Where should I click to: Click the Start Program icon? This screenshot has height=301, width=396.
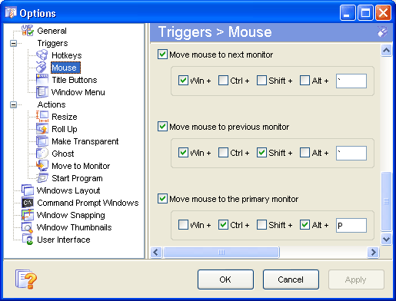[x=42, y=178]
